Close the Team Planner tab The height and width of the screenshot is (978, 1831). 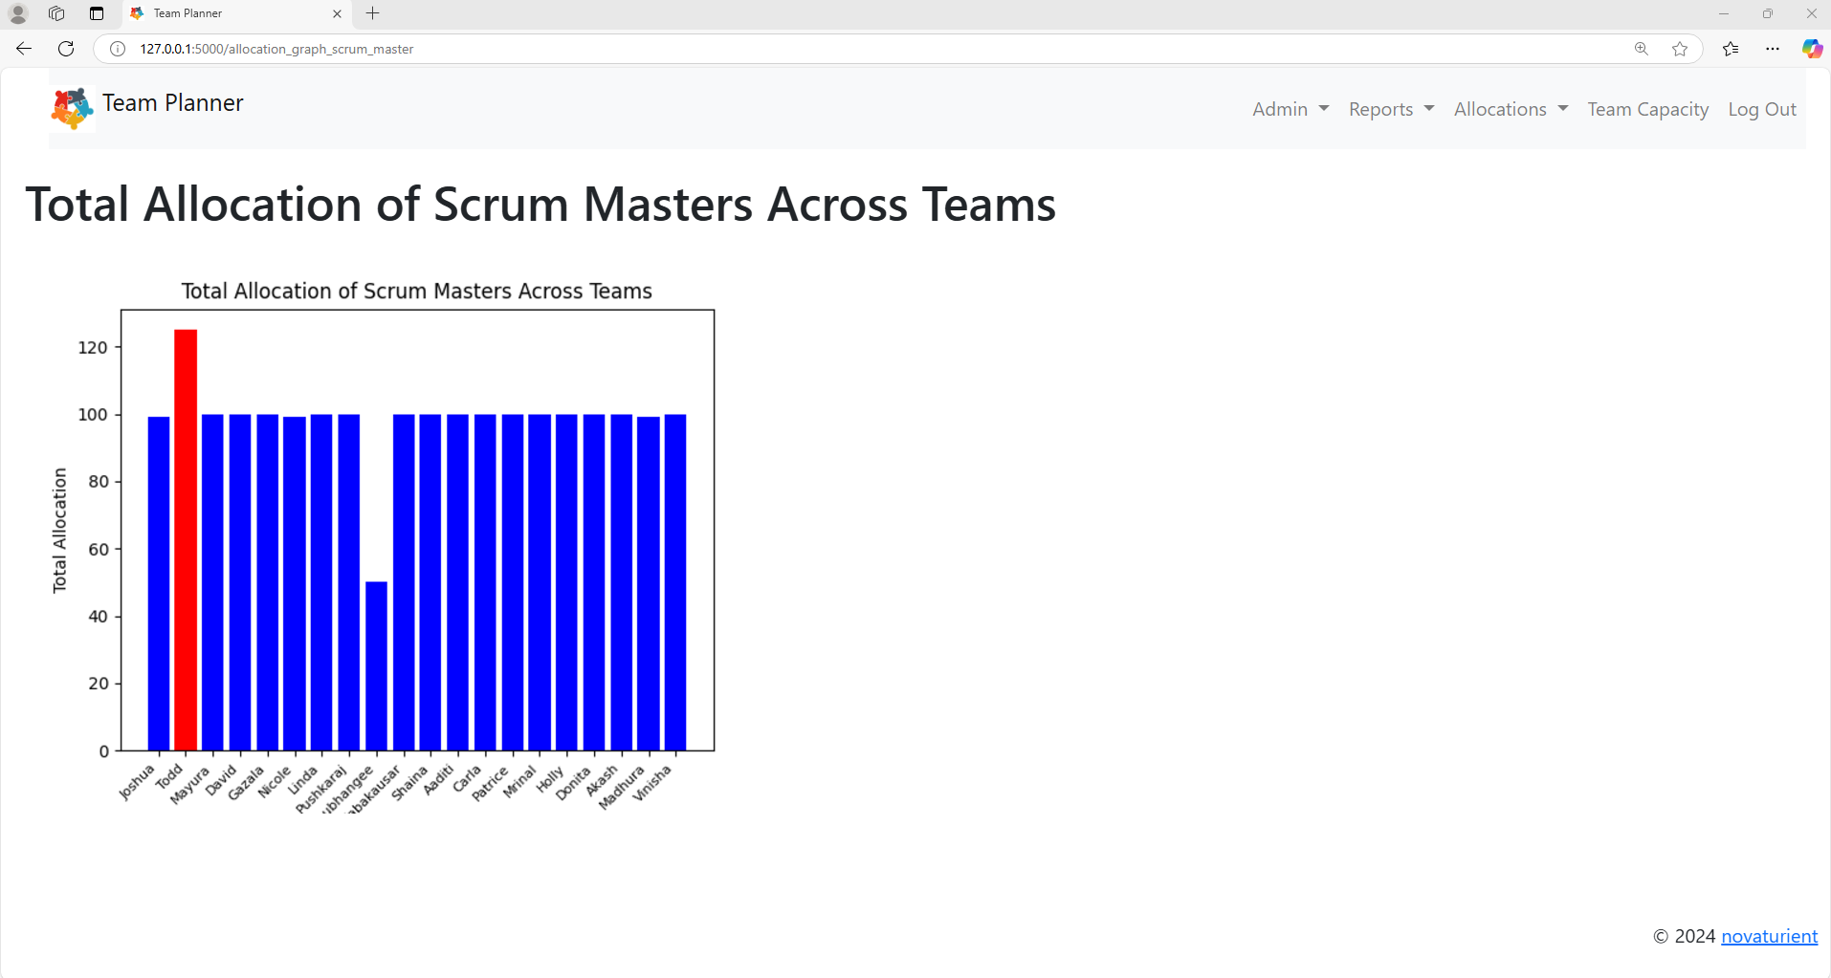337,13
